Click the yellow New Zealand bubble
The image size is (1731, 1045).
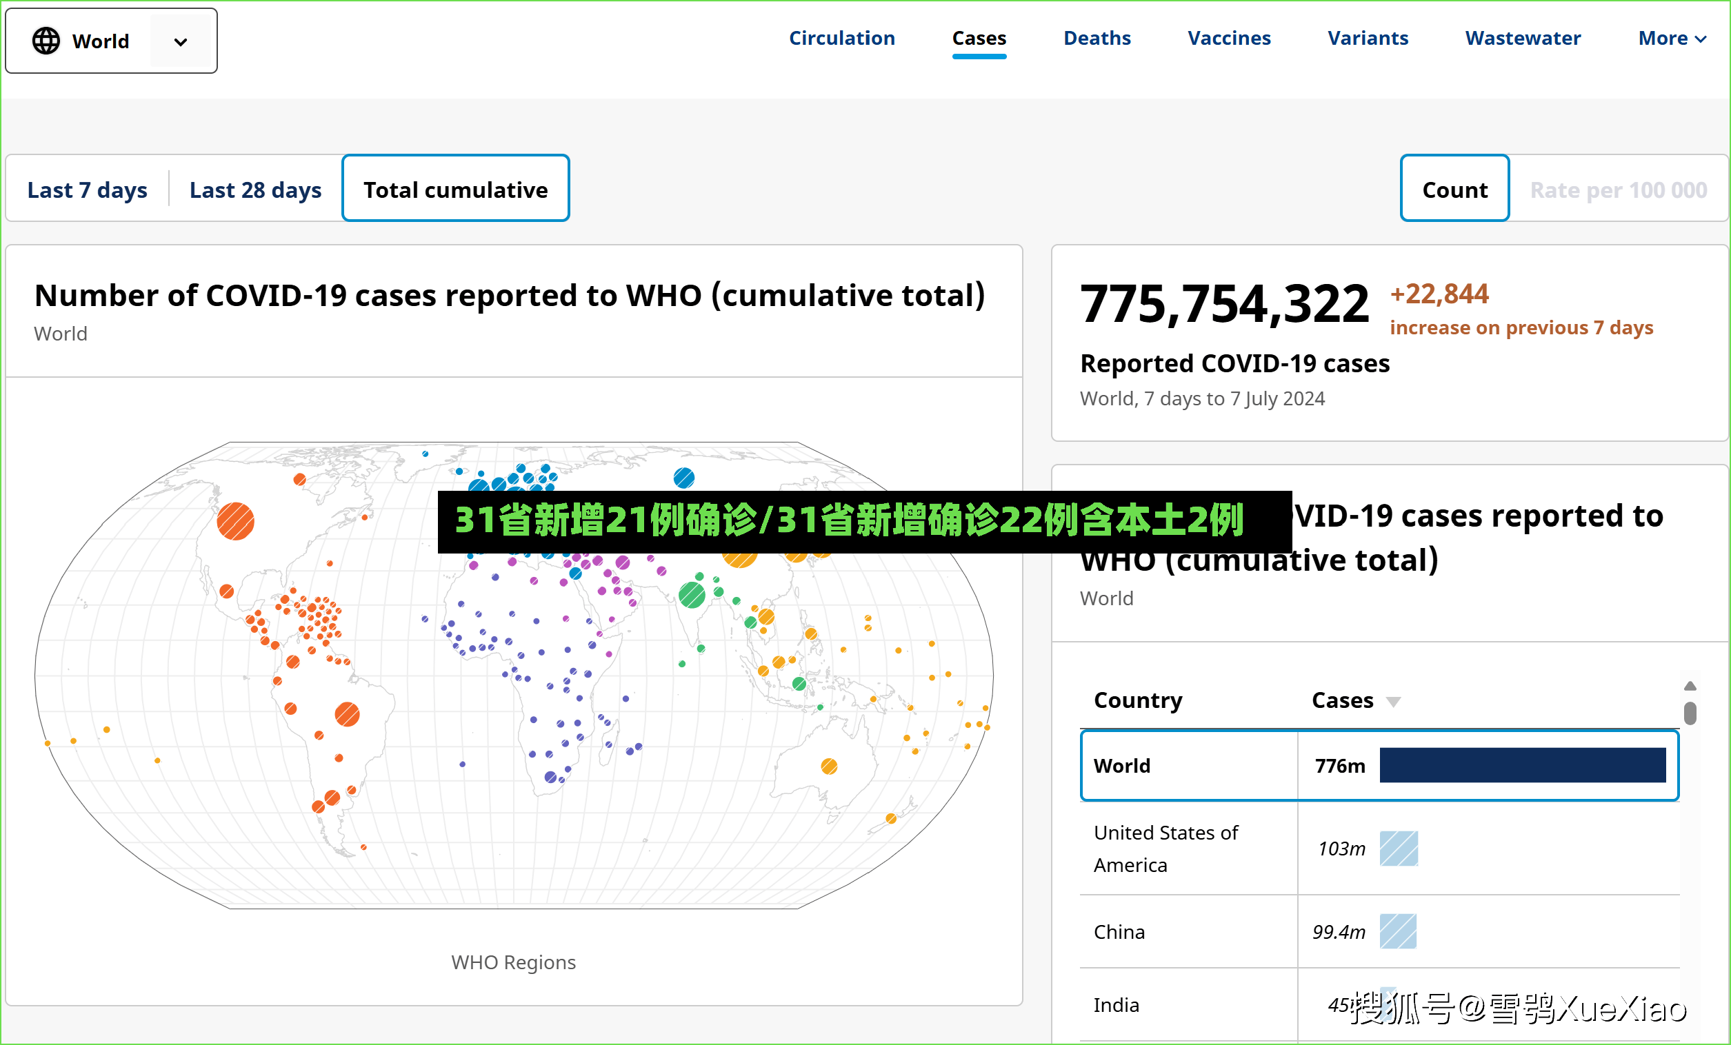coord(891,818)
